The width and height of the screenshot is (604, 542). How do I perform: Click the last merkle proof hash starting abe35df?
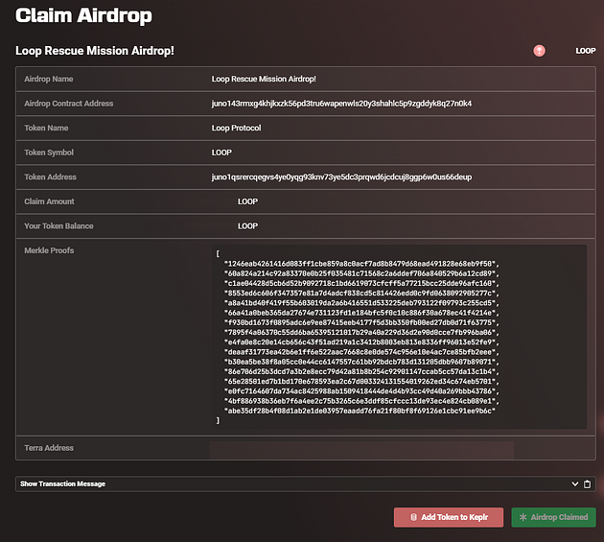click(360, 411)
